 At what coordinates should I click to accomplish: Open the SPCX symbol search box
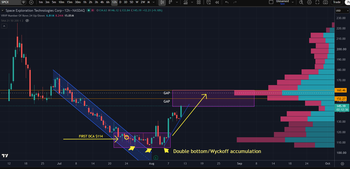click(10, 2)
